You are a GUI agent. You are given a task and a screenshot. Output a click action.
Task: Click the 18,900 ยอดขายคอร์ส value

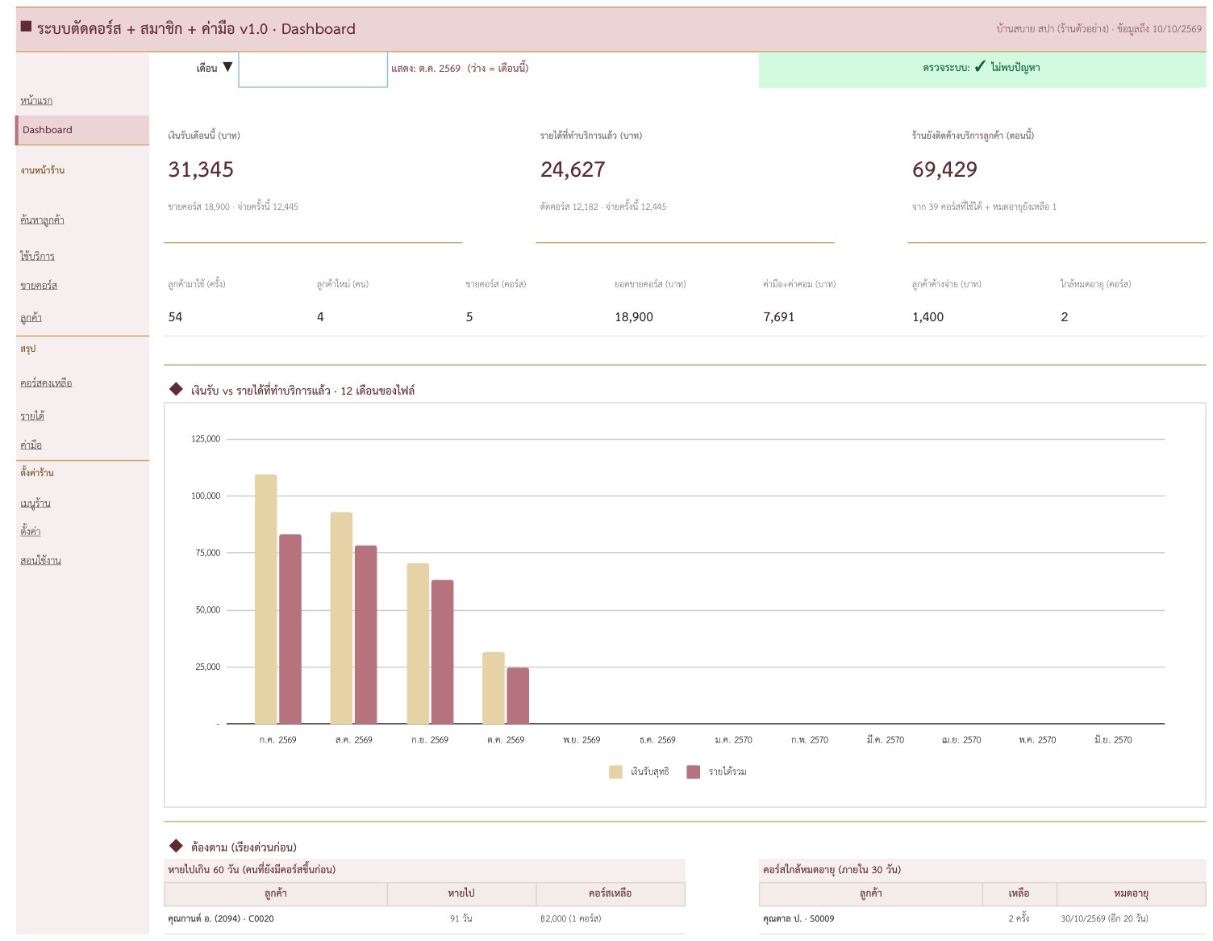tap(634, 317)
